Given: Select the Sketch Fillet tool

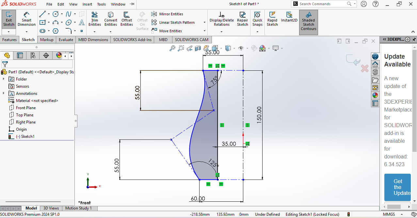Looking at the screenshot, I should tap(69, 31).
